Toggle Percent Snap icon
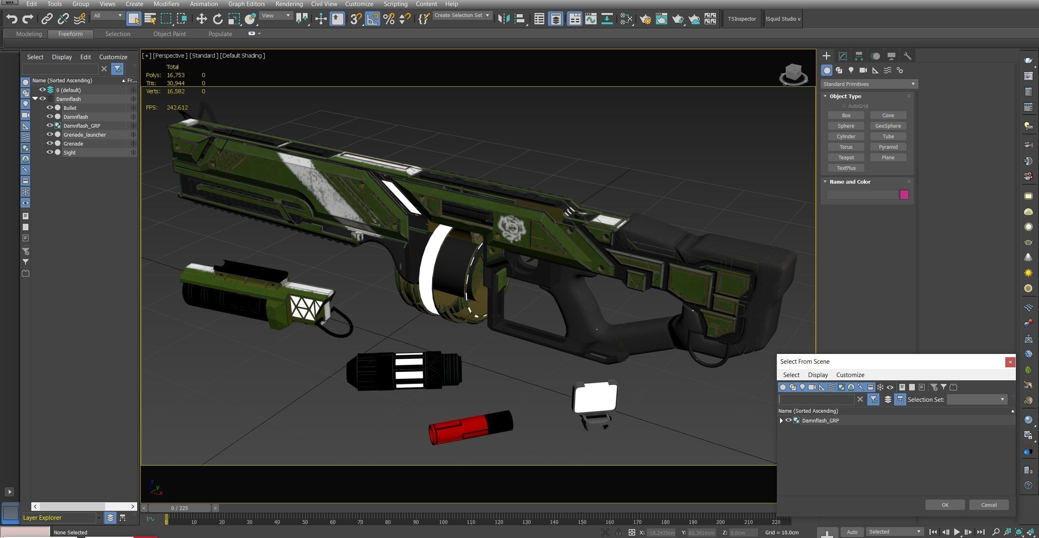This screenshot has width=1039, height=538. coord(389,19)
